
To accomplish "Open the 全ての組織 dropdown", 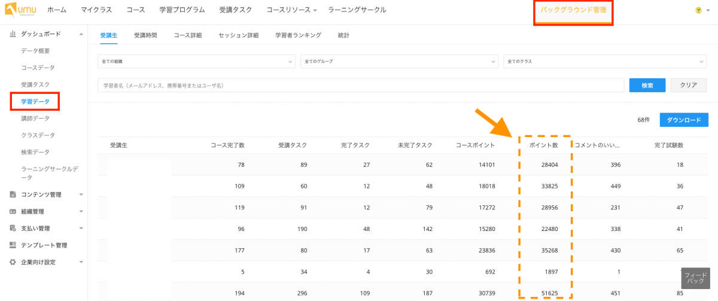I will (x=196, y=62).
